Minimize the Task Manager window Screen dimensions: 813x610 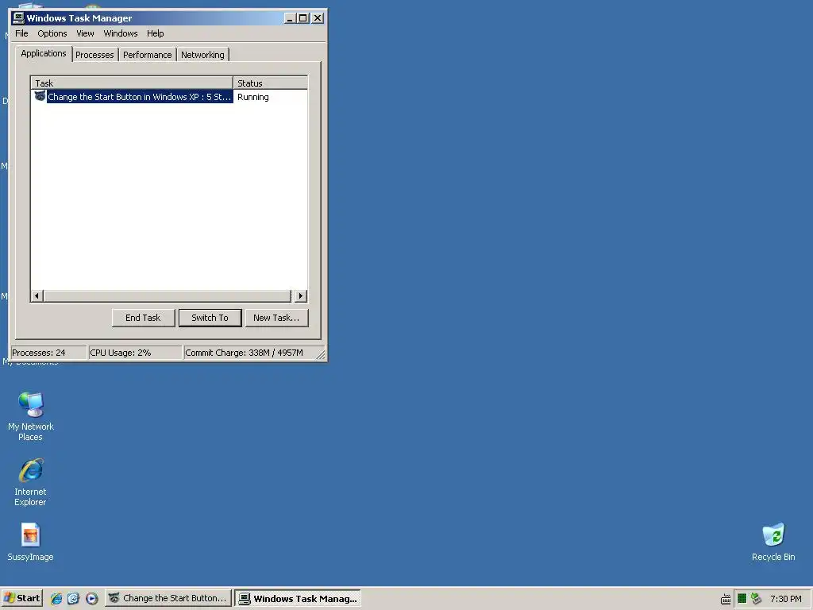coord(290,18)
